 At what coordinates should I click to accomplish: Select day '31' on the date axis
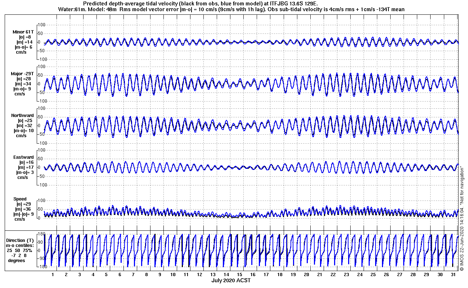coord(453,275)
